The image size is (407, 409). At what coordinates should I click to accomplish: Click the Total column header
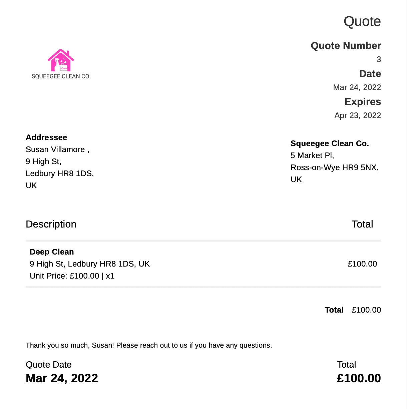362,224
